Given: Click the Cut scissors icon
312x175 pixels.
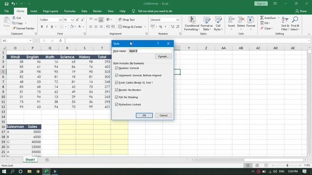Looking at the screenshot, I should click(14, 18).
